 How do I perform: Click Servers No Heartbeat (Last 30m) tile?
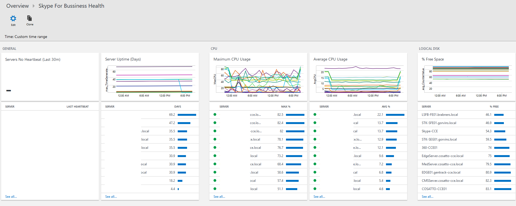50,77
